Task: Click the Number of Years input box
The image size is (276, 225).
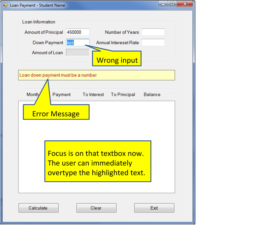Action: [153, 32]
